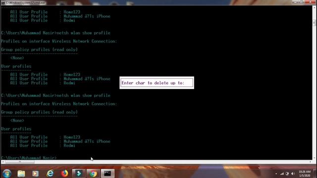Click the second 'Profiles on interface Wireless Network Connection:' line
This screenshot has height=178, width=317.
click(59, 104)
